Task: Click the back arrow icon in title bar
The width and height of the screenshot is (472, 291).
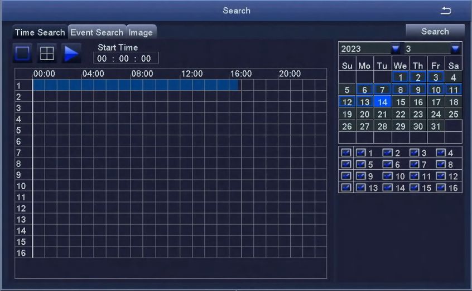Action: click(x=446, y=11)
